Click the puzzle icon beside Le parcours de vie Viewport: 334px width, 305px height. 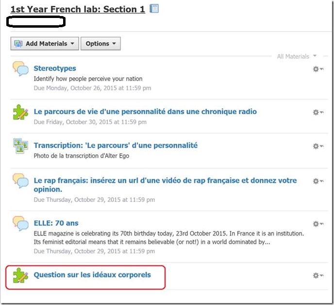click(x=20, y=112)
